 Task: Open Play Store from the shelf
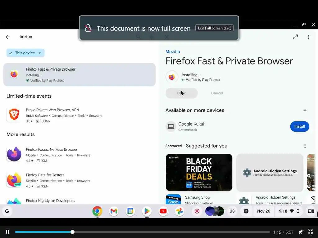click(x=147, y=211)
